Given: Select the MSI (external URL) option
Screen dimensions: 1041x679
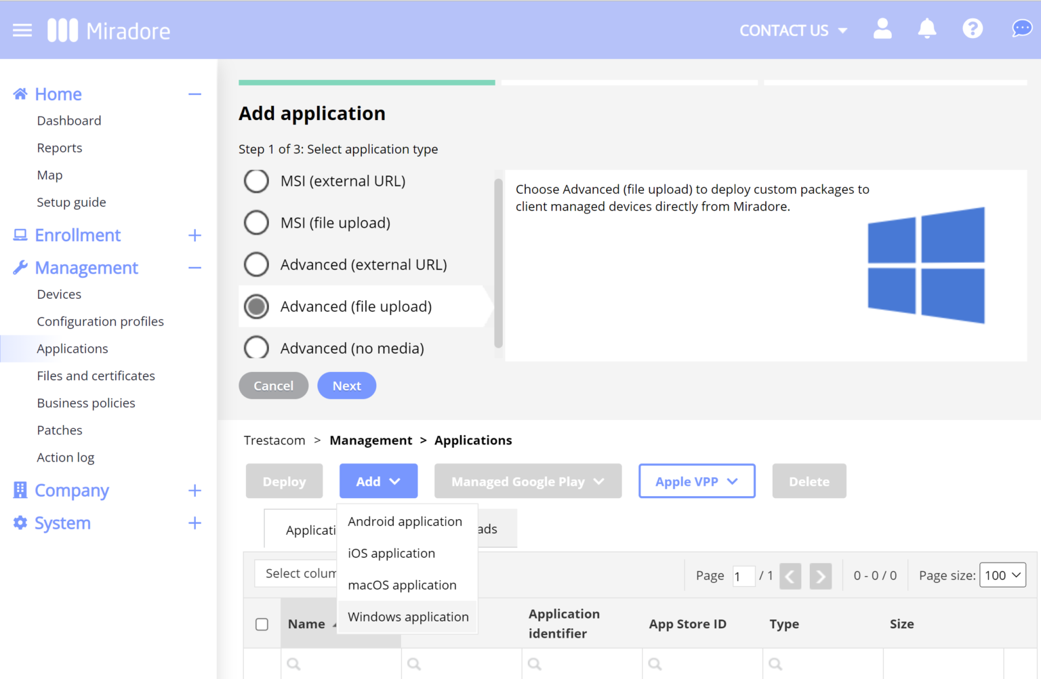Looking at the screenshot, I should click(256, 181).
